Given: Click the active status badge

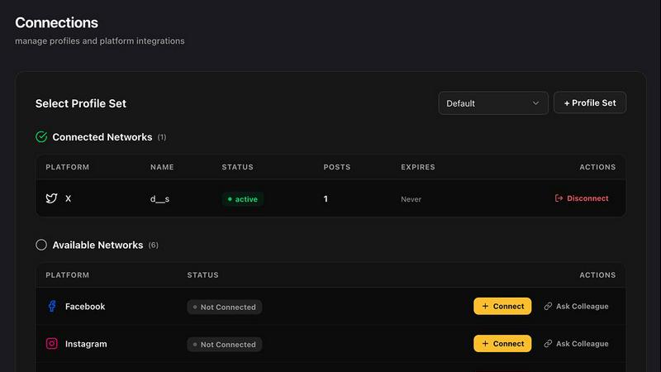Looking at the screenshot, I should pos(242,199).
